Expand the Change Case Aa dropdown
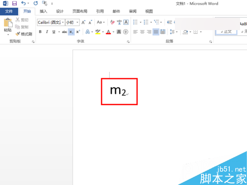247x185 pixels. point(101,22)
